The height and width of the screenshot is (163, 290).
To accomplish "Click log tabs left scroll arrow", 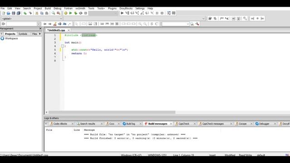I will click(x=46, y=124).
